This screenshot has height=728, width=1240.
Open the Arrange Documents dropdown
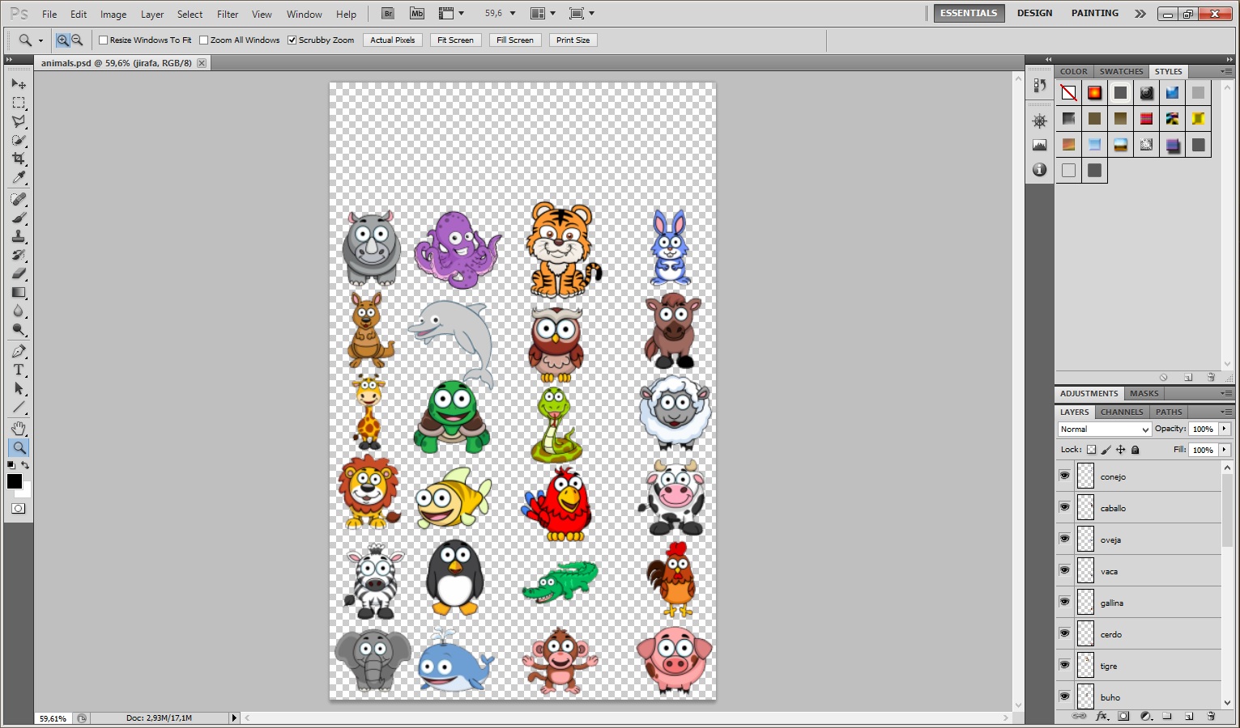543,14
